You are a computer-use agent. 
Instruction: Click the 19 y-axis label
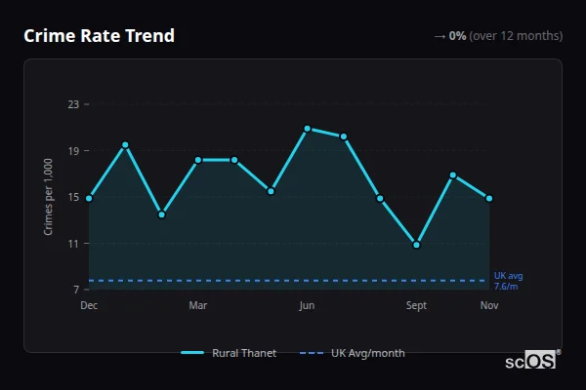tap(73, 151)
